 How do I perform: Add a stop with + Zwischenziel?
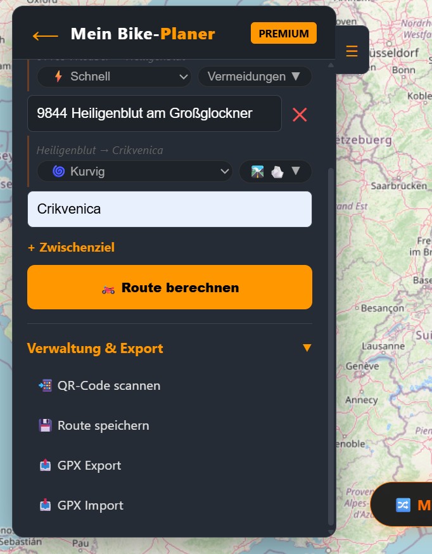click(71, 247)
